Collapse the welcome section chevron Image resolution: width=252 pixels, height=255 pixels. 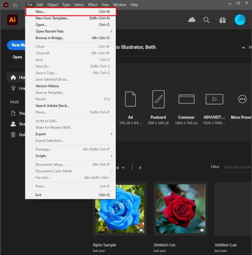(243, 47)
